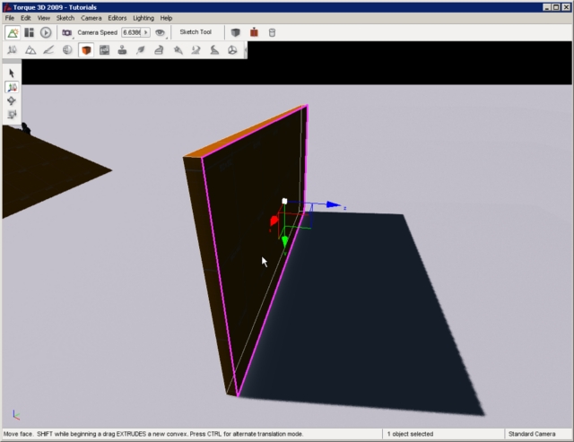
Task: Click the cylinder icon in top toolbar
Action: [x=273, y=32]
